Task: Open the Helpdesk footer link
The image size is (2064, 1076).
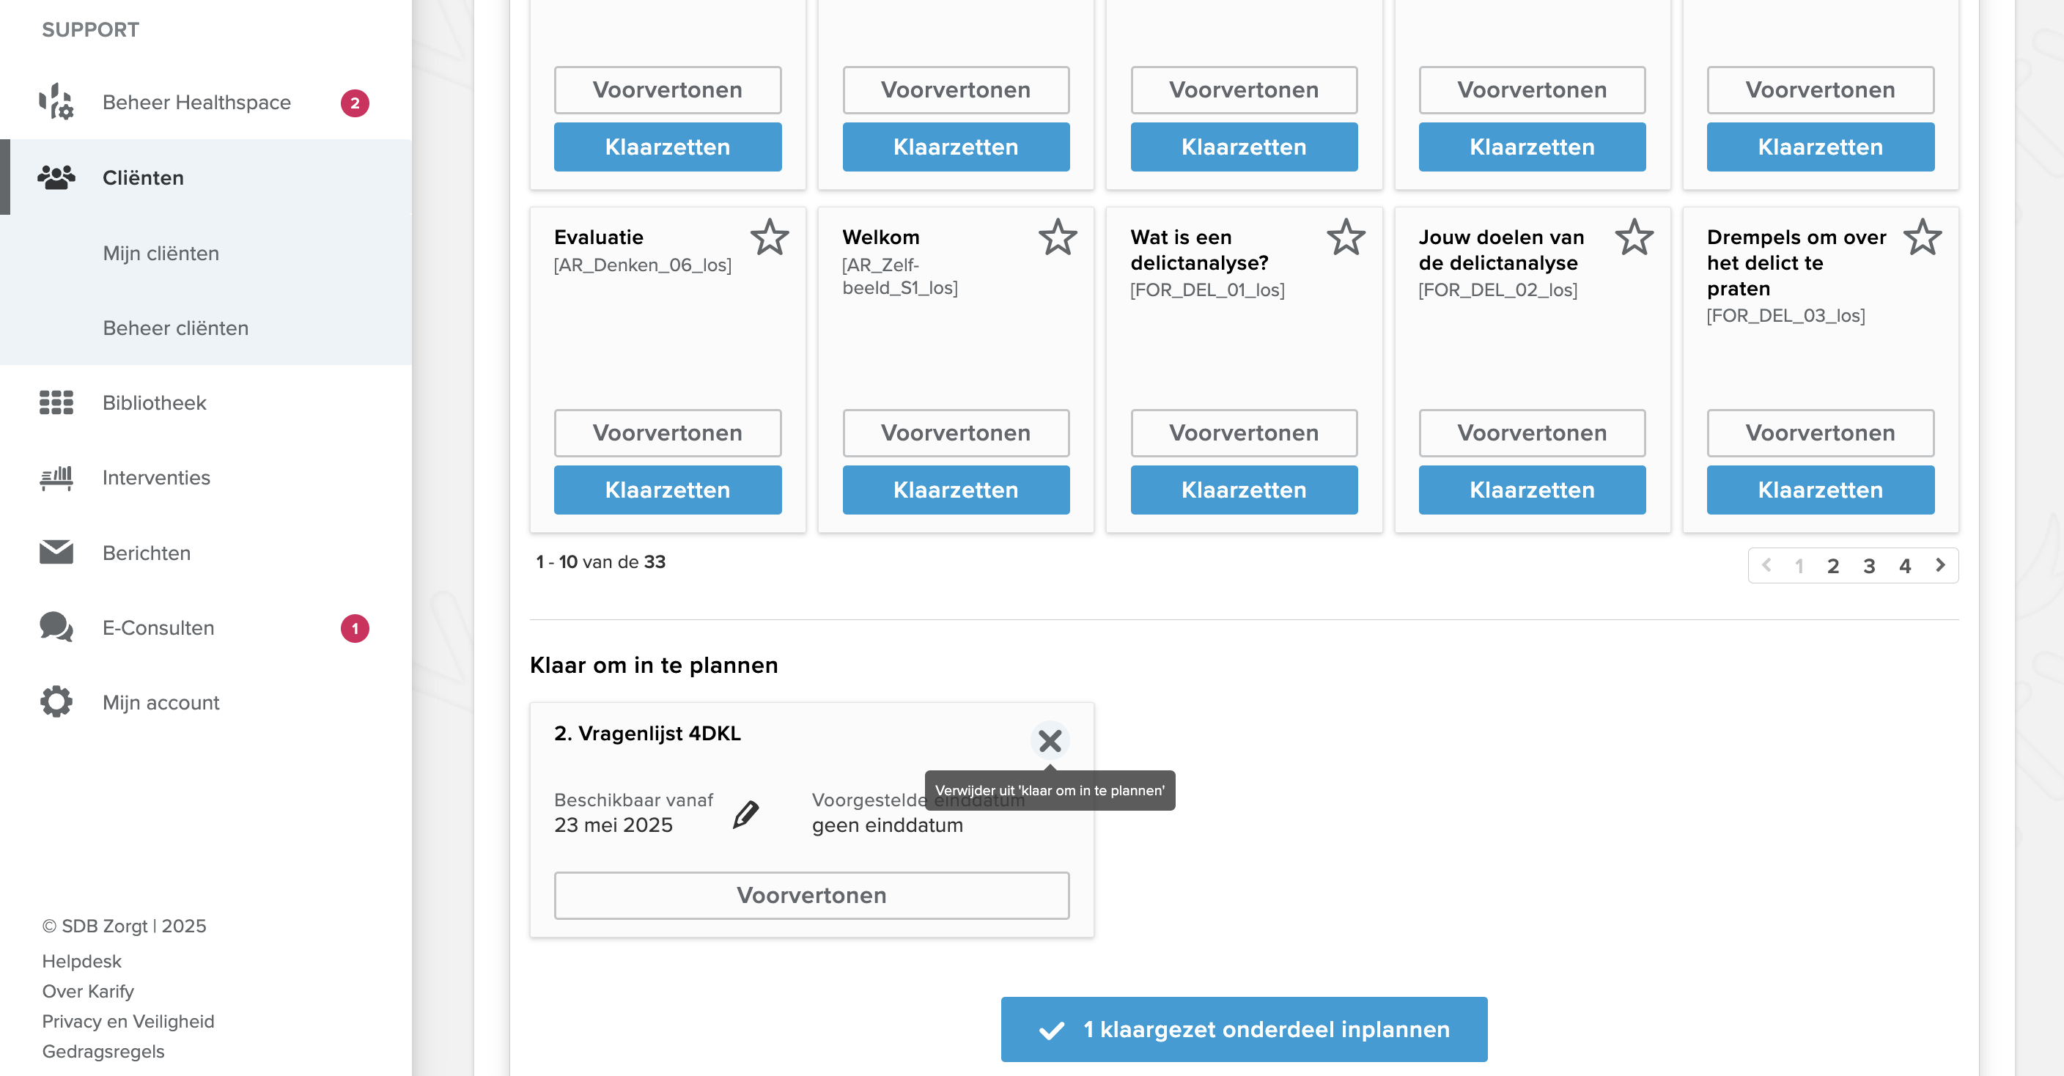Action: click(82, 962)
